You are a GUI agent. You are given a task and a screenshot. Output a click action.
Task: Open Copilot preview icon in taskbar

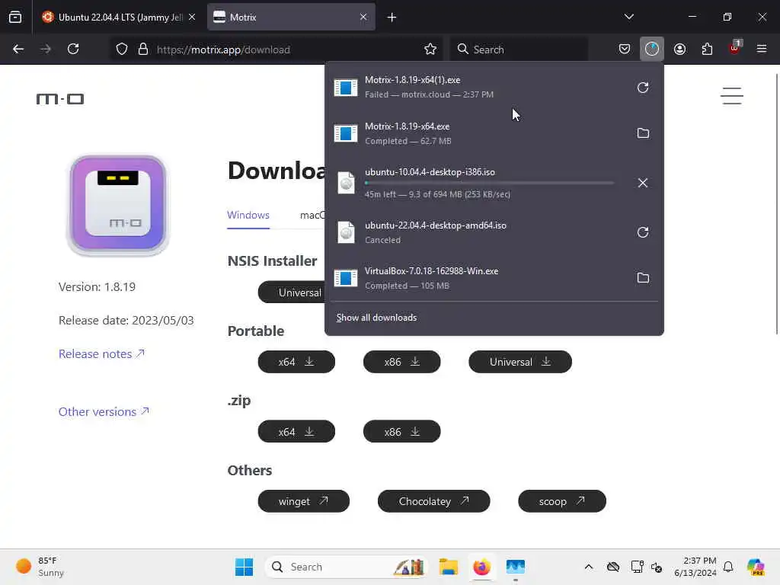point(756,567)
